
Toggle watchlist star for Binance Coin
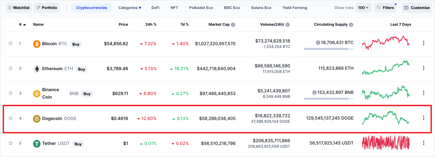(x=11, y=93)
